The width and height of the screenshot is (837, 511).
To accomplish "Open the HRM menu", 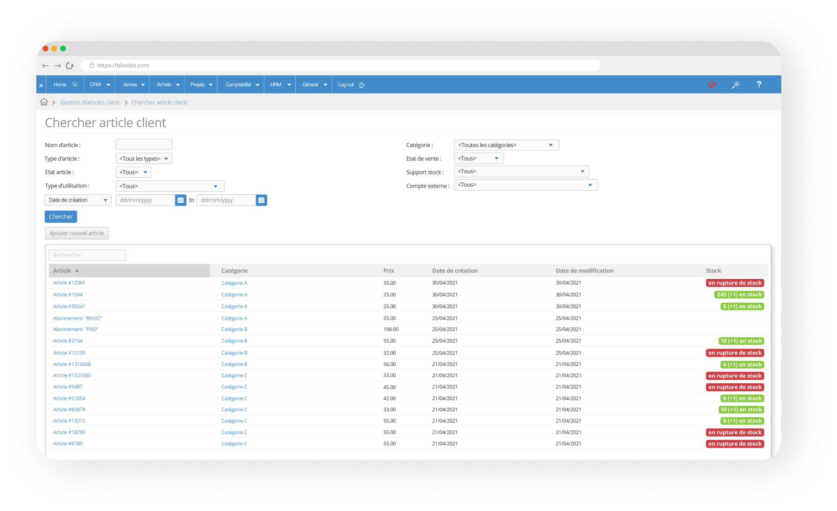I will (280, 84).
